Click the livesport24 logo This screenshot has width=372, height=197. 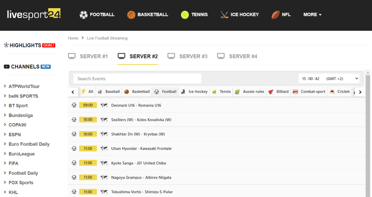pyautogui.click(x=34, y=14)
